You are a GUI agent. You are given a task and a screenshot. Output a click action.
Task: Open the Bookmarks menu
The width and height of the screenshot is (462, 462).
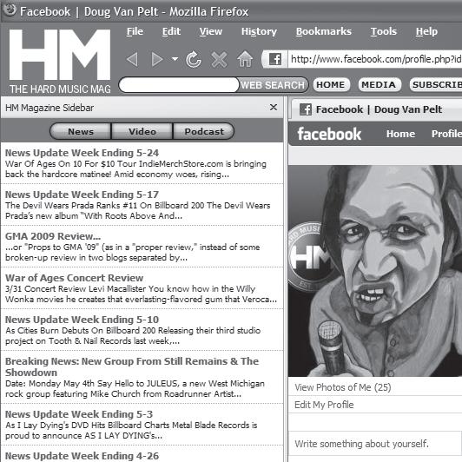[324, 31]
